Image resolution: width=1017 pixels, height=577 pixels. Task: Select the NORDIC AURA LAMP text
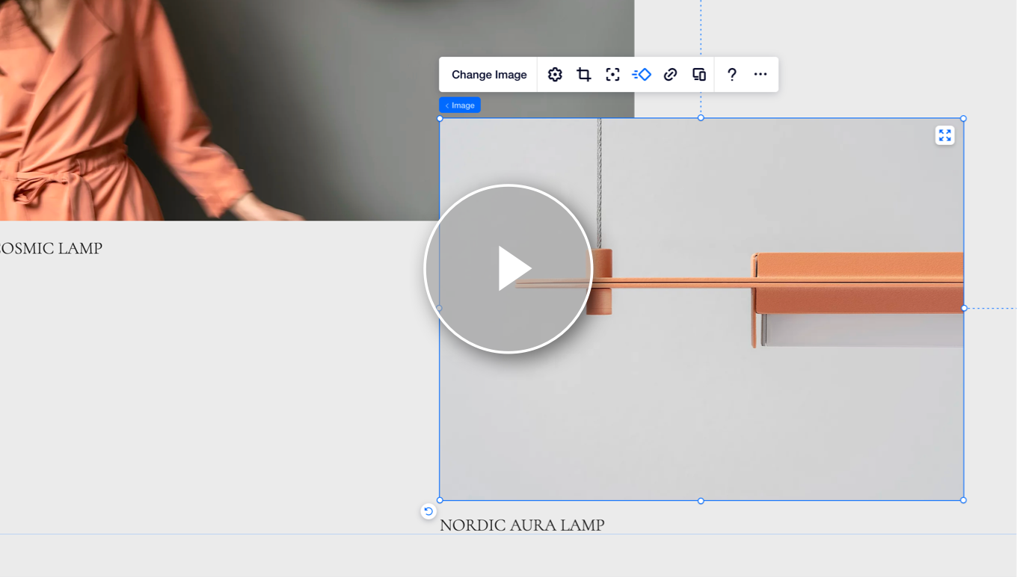click(522, 525)
